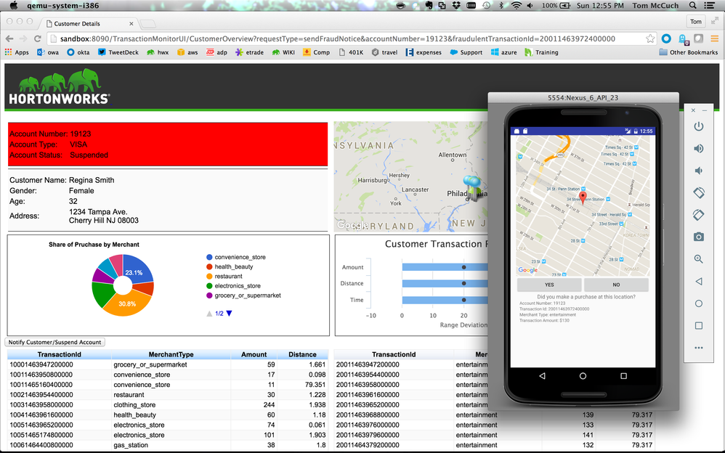Click the emulator volume down icon

[x=698, y=171]
